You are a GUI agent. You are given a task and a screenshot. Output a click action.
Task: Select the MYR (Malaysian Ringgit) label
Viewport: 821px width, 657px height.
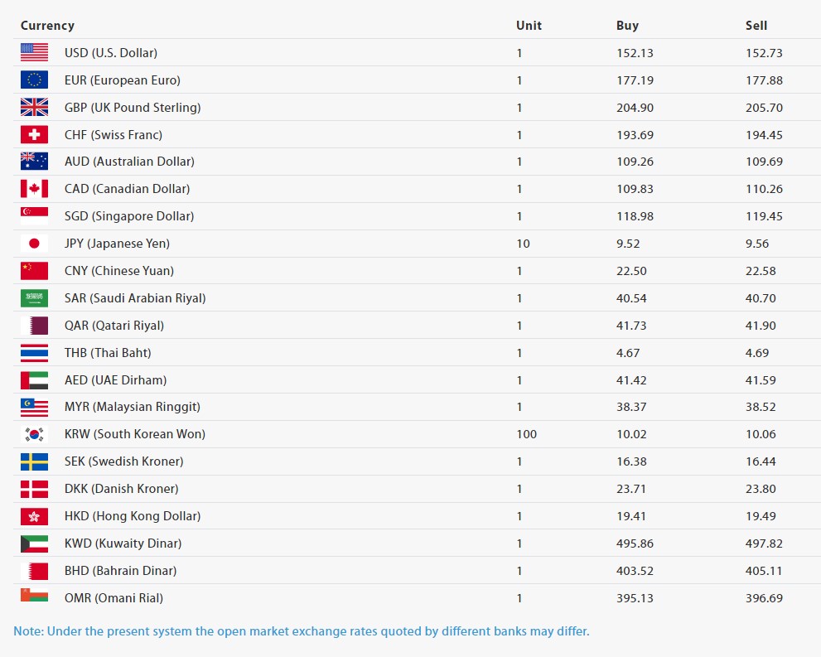pos(133,407)
